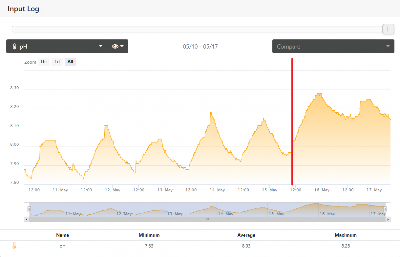Click the navigator scrollbar right arrow
Screen dimensions: 400x257
pos(388,219)
